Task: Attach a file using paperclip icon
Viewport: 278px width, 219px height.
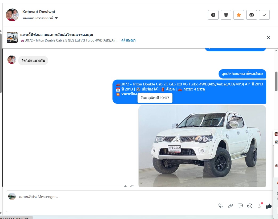Action: click(x=231, y=206)
